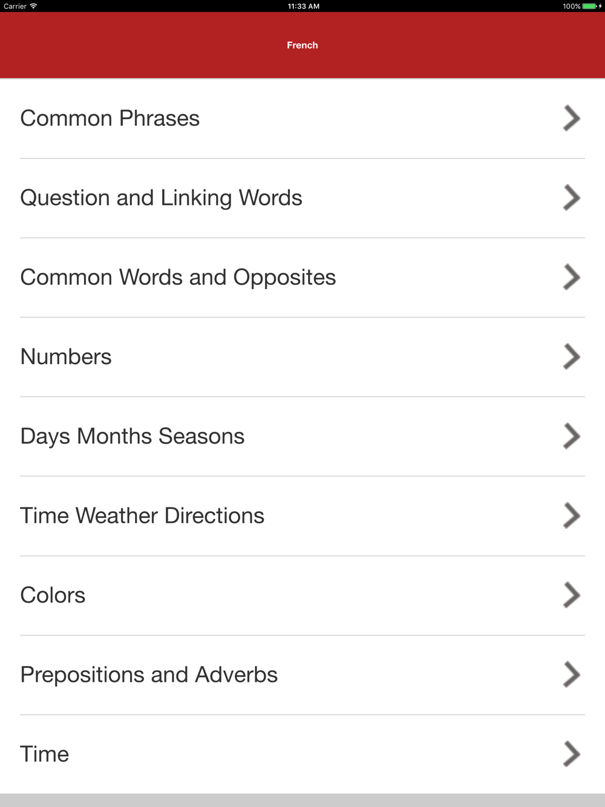Viewport: 605px width, 807px height.
Task: Tap arrow icon beside Prepositions and Adverbs
Action: pyautogui.click(x=571, y=675)
